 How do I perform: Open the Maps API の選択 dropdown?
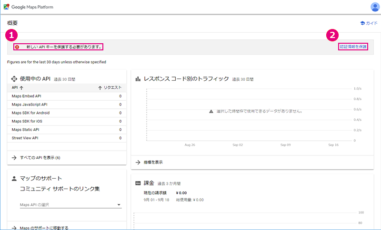pyautogui.click(x=70, y=205)
